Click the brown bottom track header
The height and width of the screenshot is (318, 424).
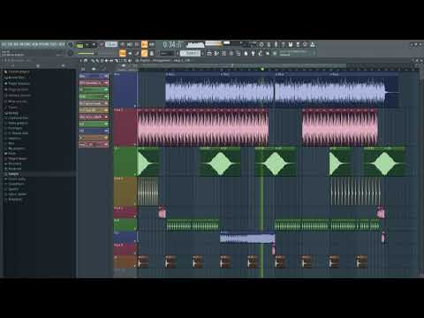tap(125, 261)
